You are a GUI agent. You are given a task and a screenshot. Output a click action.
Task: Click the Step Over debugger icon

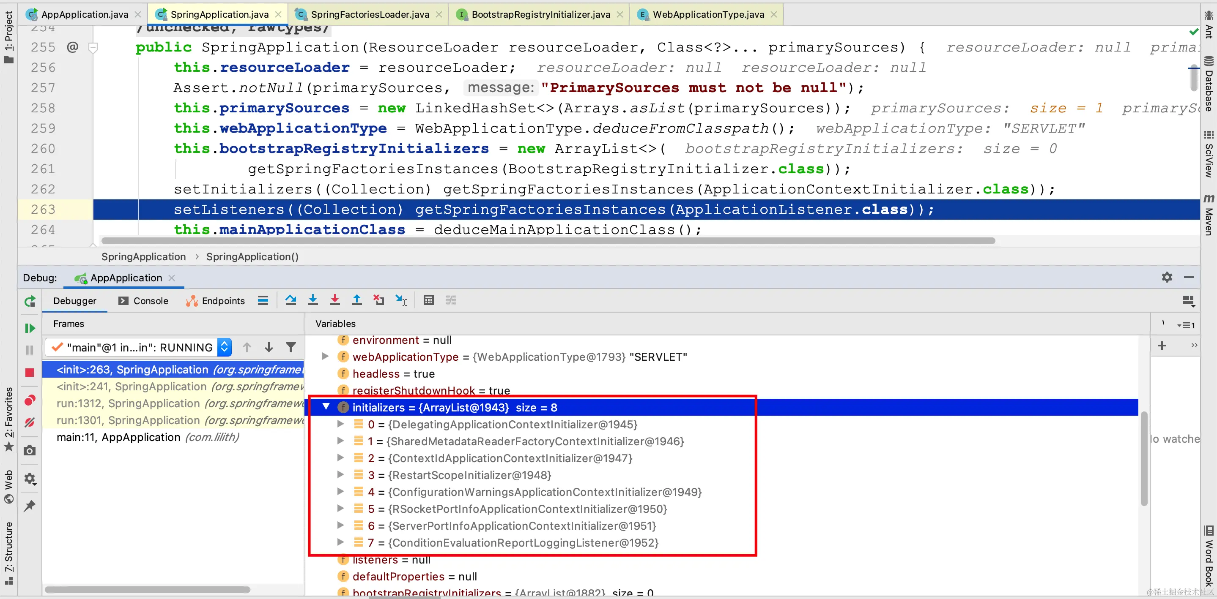click(x=291, y=300)
